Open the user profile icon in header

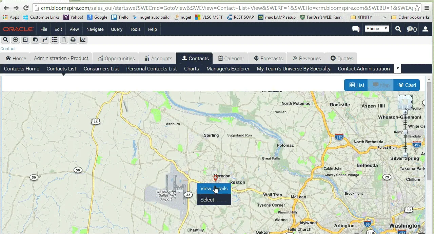[425, 29]
